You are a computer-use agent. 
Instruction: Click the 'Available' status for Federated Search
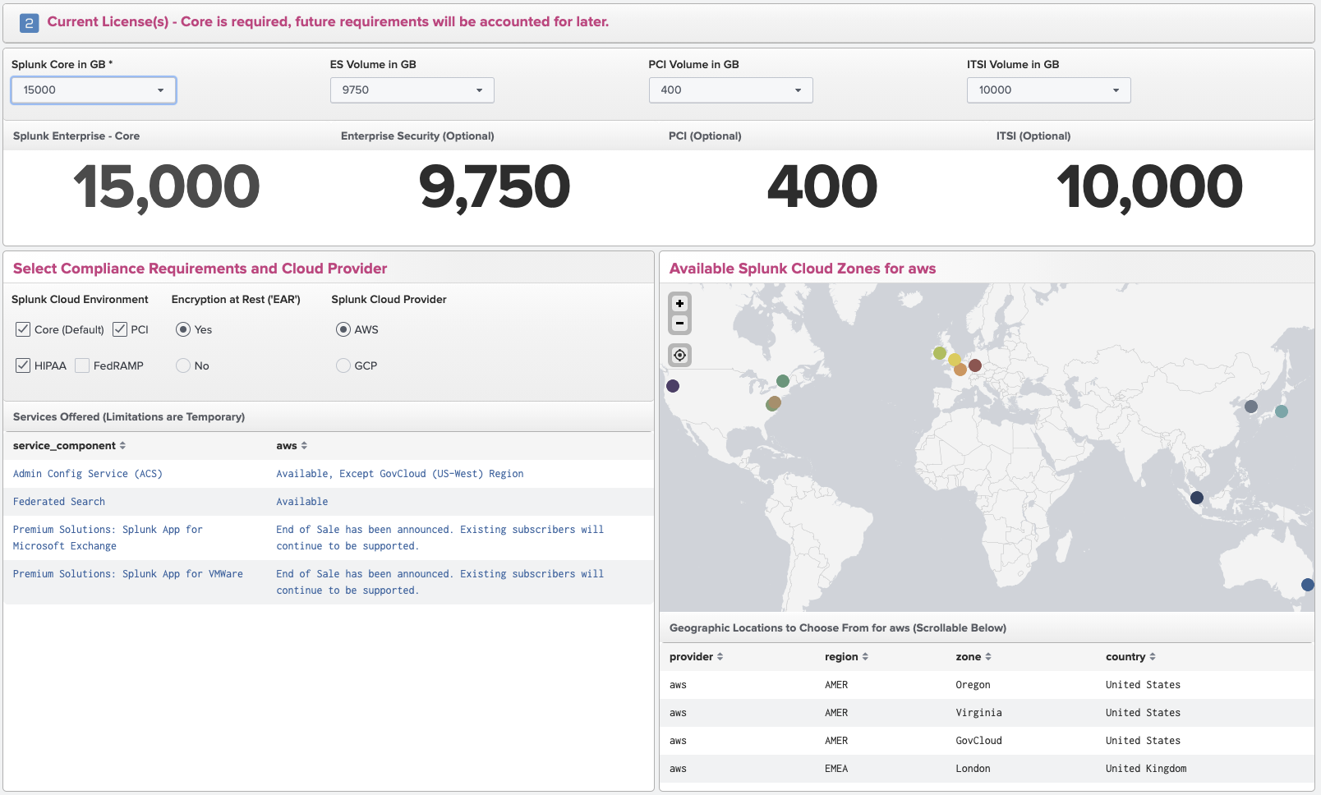tap(302, 502)
